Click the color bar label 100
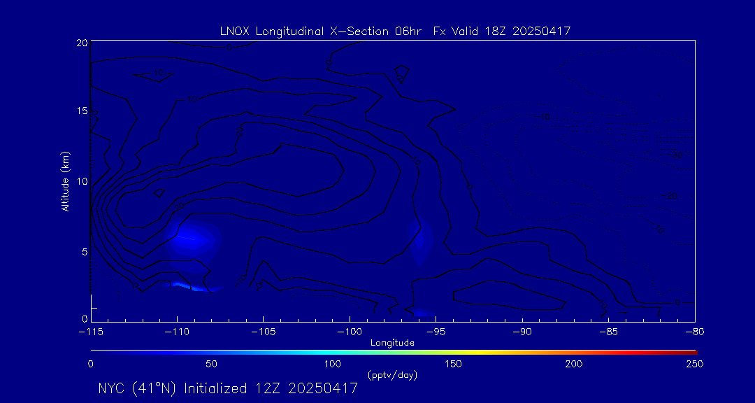 (x=333, y=364)
